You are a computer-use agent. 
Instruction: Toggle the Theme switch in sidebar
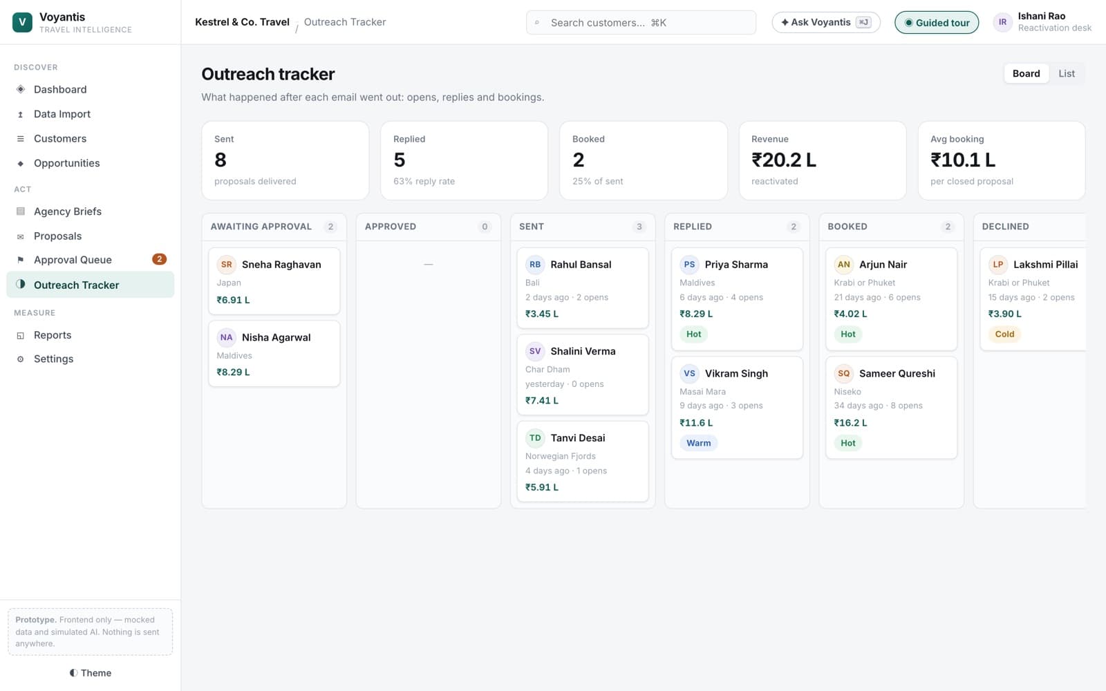coord(91,673)
